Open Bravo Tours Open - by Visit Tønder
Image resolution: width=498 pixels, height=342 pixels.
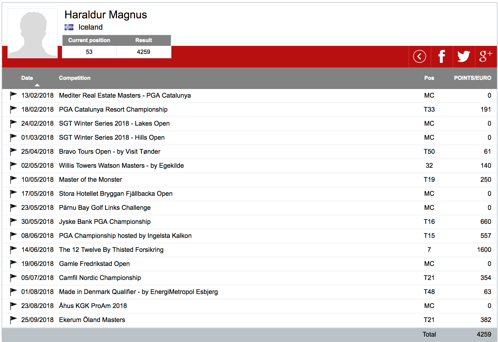109,152
